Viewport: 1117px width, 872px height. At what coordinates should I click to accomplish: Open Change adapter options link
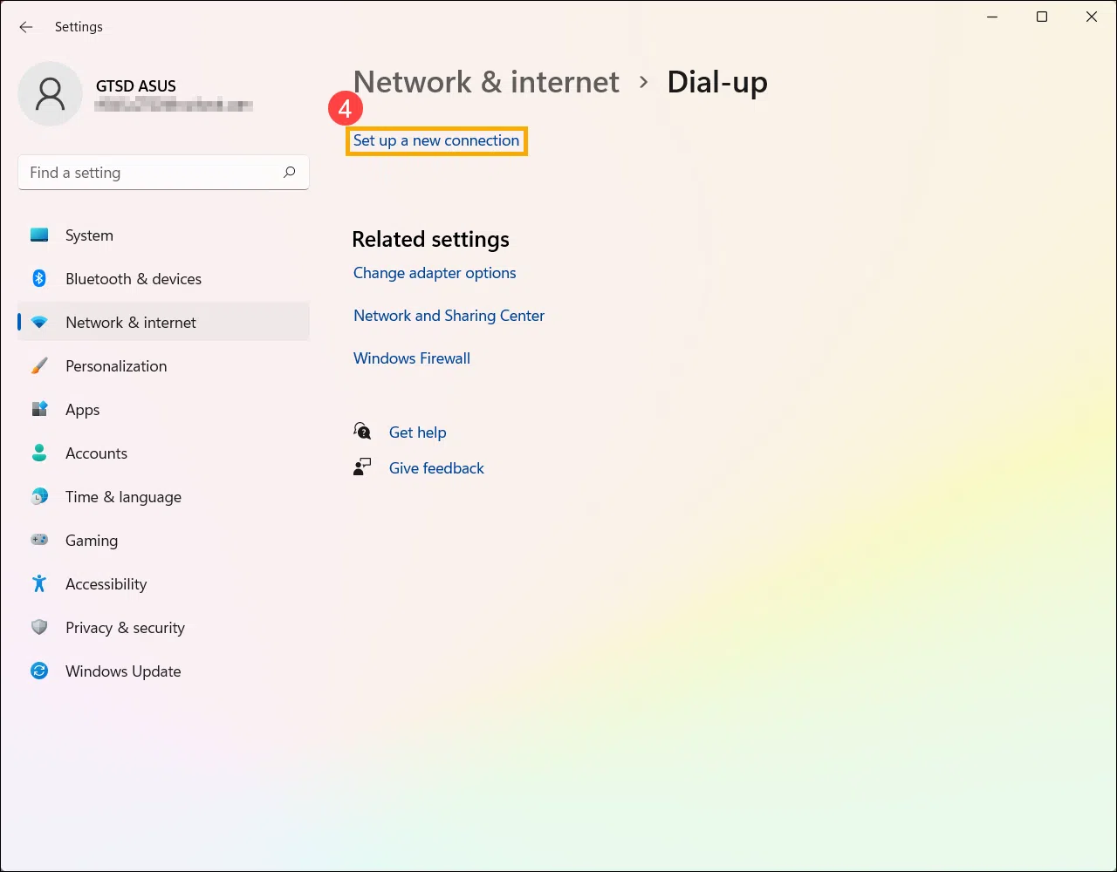click(435, 273)
